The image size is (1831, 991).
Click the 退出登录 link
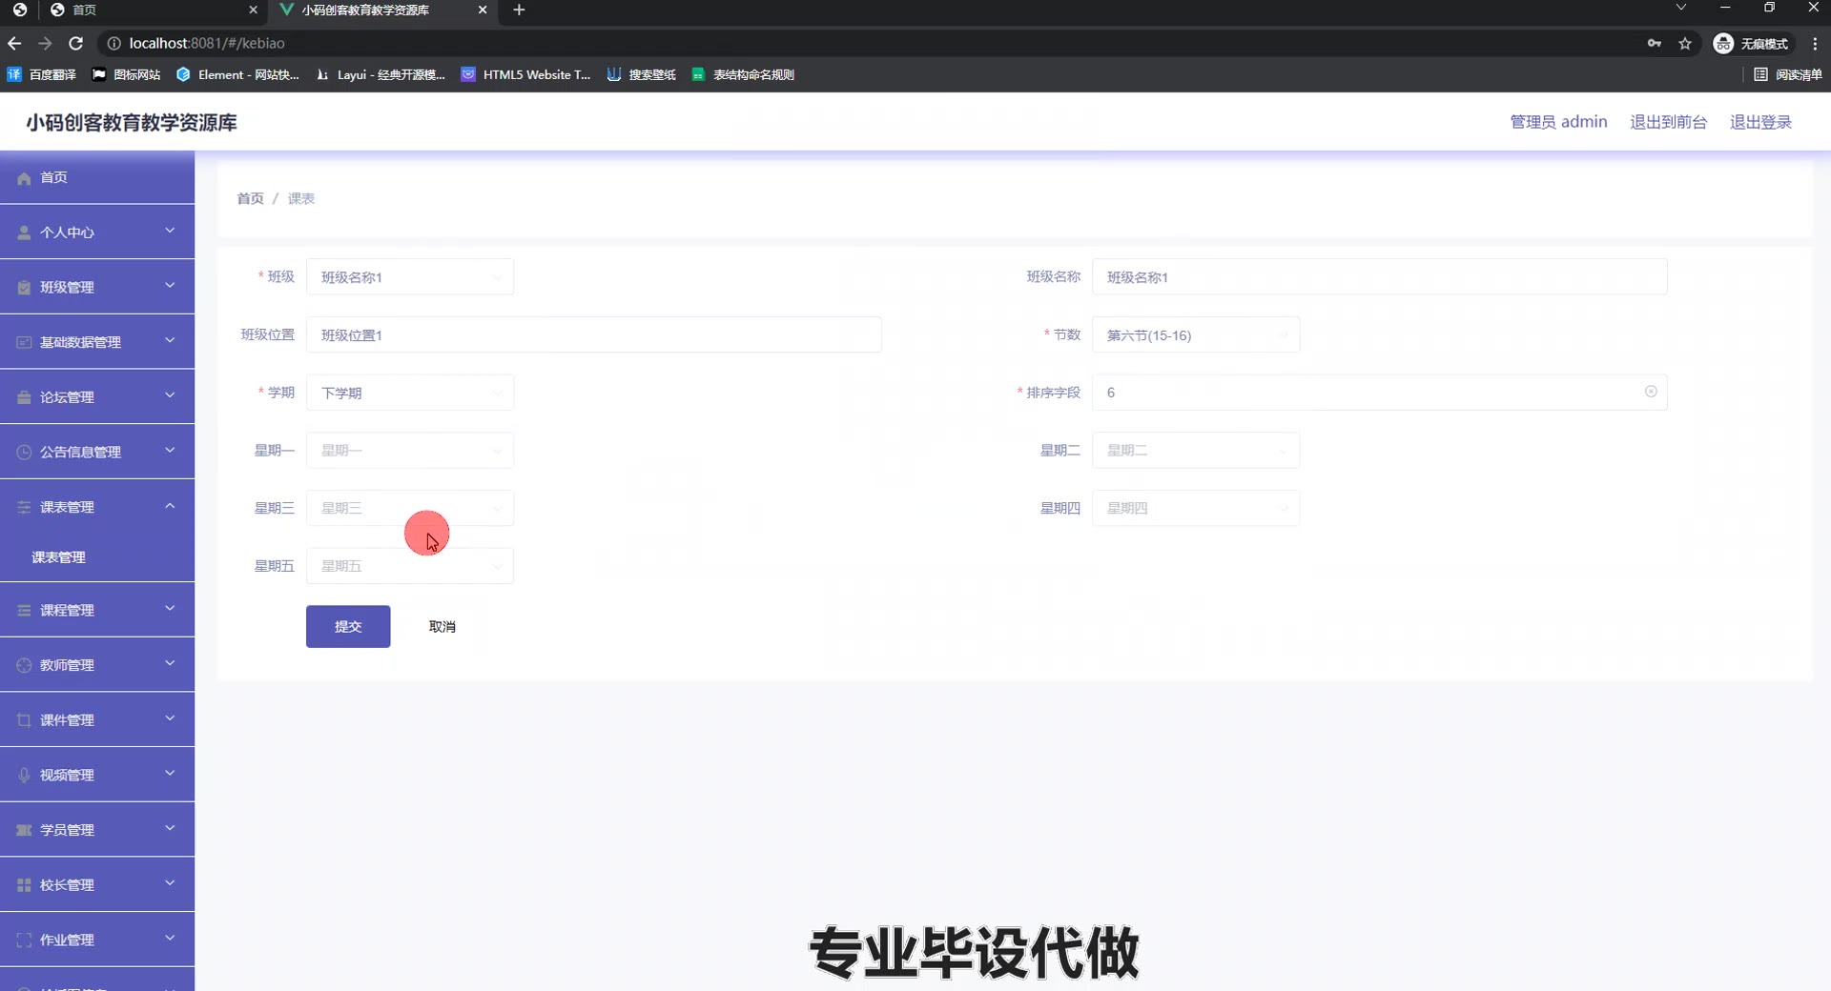click(1760, 122)
